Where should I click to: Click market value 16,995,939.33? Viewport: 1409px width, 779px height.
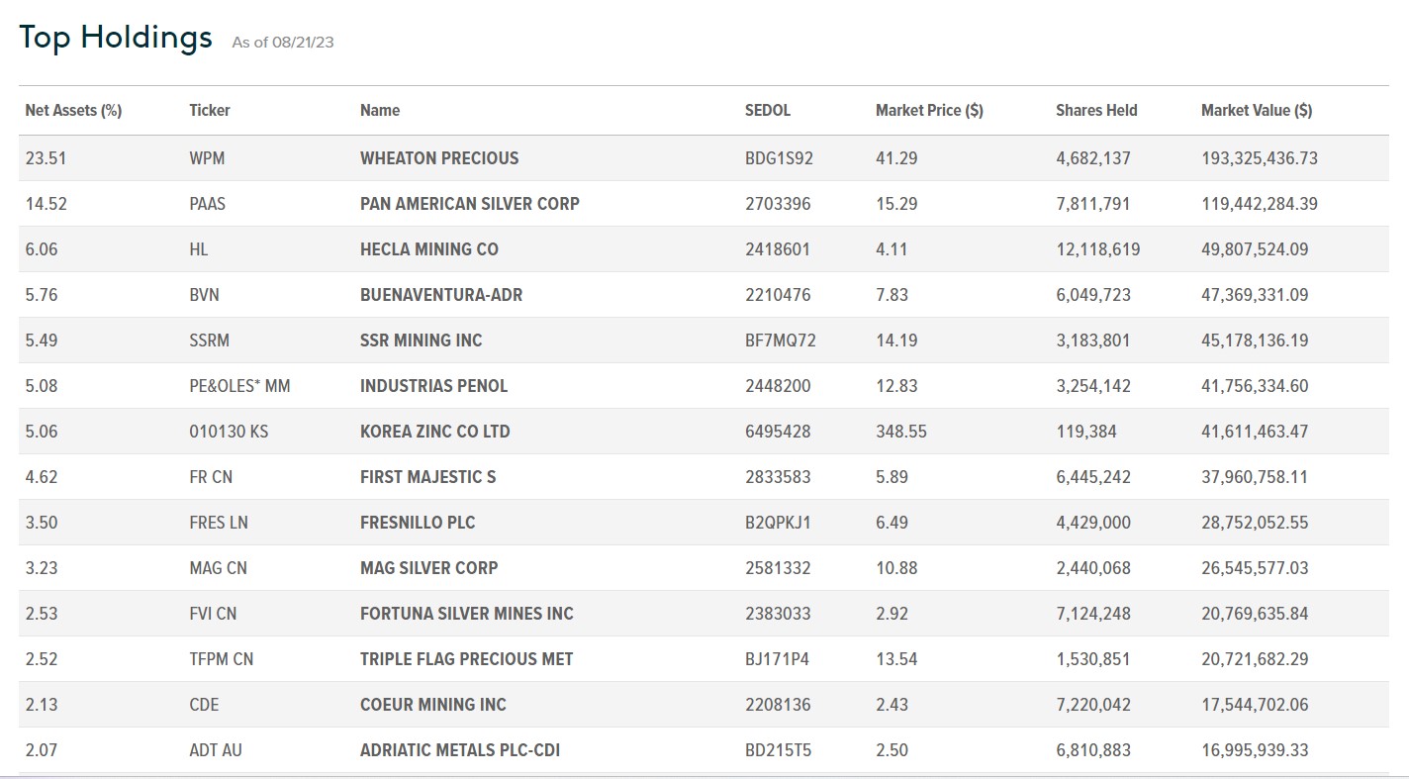tap(1255, 750)
